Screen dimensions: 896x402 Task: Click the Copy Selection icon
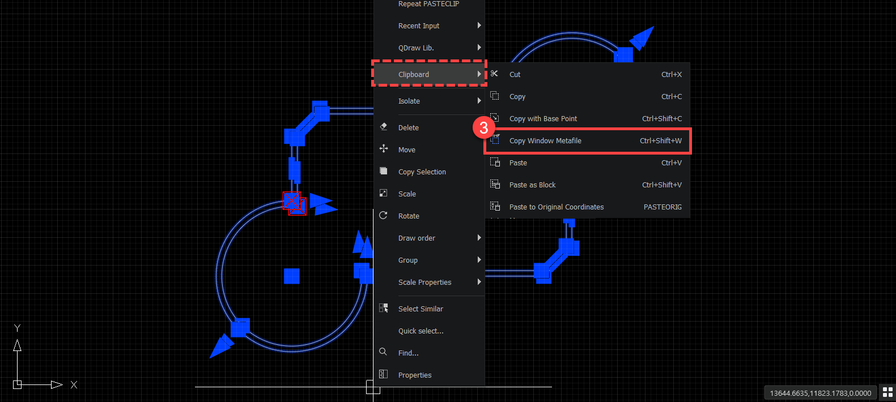click(x=384, y=171)
